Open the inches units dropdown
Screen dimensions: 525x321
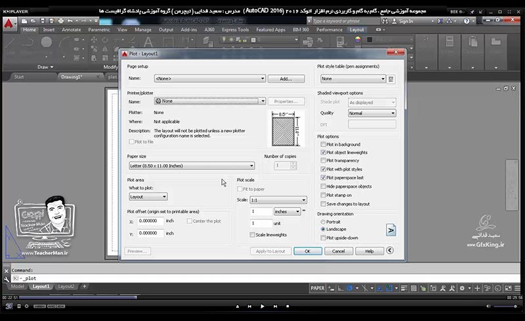[x=287, y=211]
